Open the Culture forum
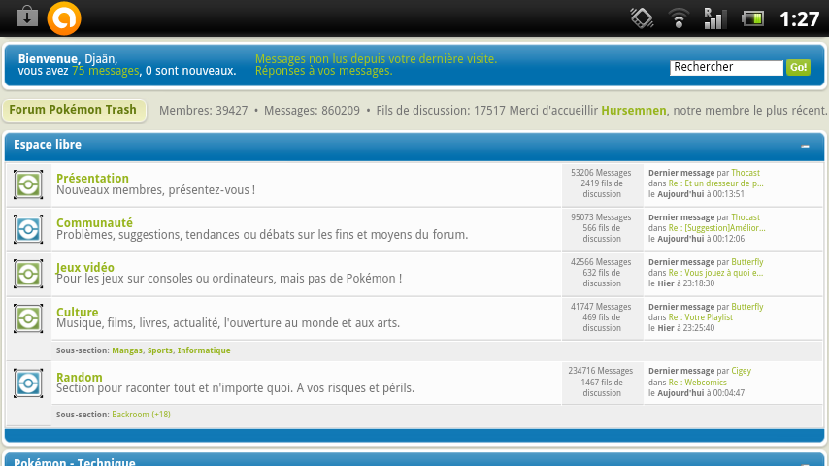 (78, 312)
